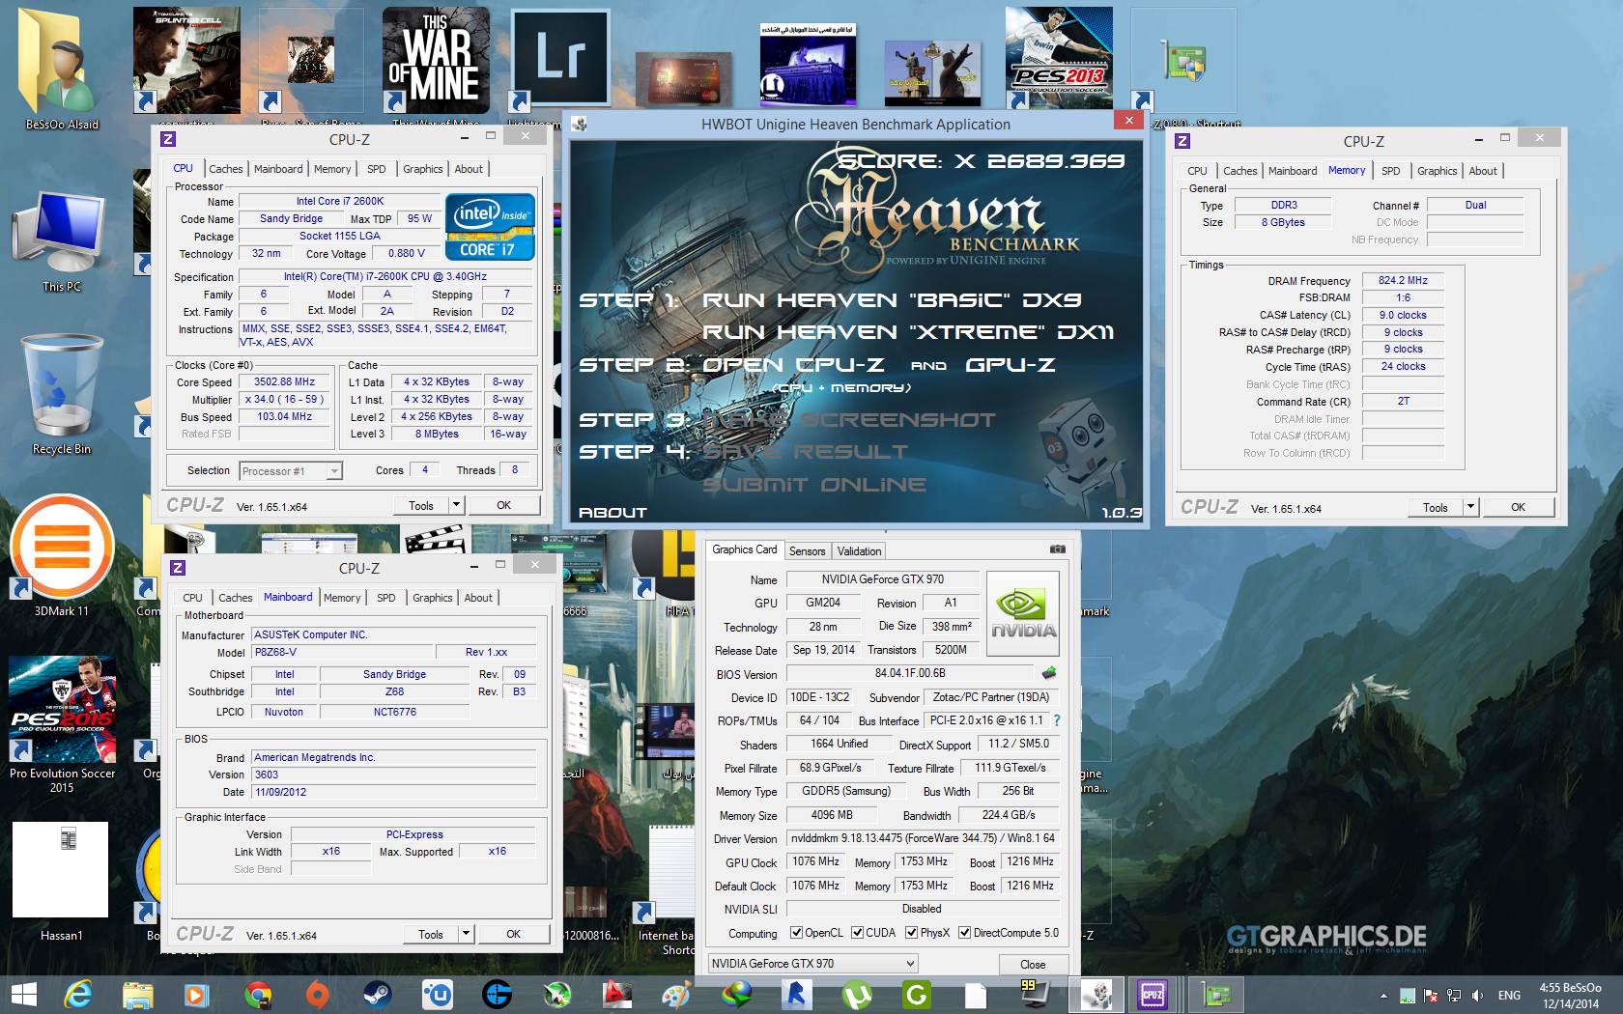Click the NVIDIA logo in GPU-Z

[1023, 614]
